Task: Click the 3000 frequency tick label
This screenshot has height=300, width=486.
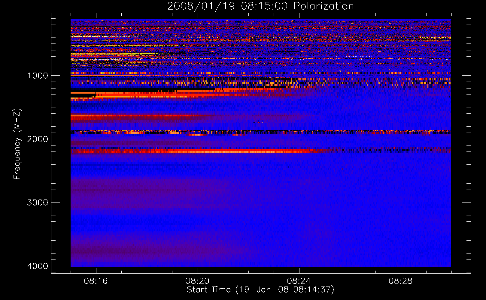Action: (38, 202)
